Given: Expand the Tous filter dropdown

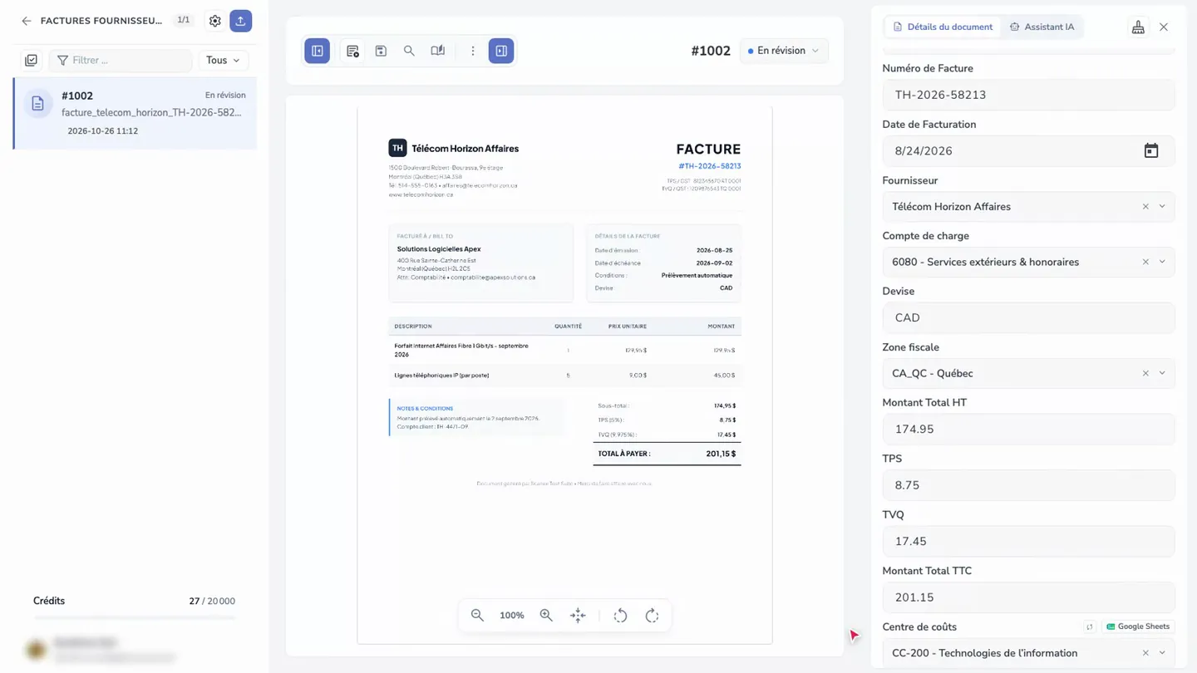Looking at the screenshot, I should 223,61.
